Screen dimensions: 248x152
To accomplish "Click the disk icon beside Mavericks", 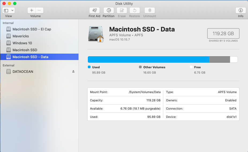I will pos(9,36).
